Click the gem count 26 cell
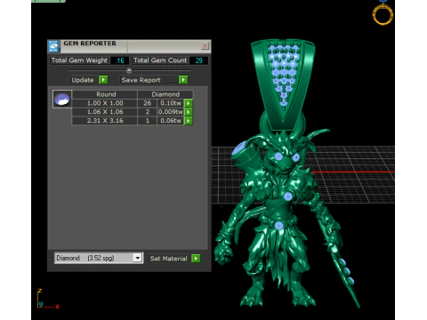The height and width of the screenshot is (320, 427). point(148,103)
